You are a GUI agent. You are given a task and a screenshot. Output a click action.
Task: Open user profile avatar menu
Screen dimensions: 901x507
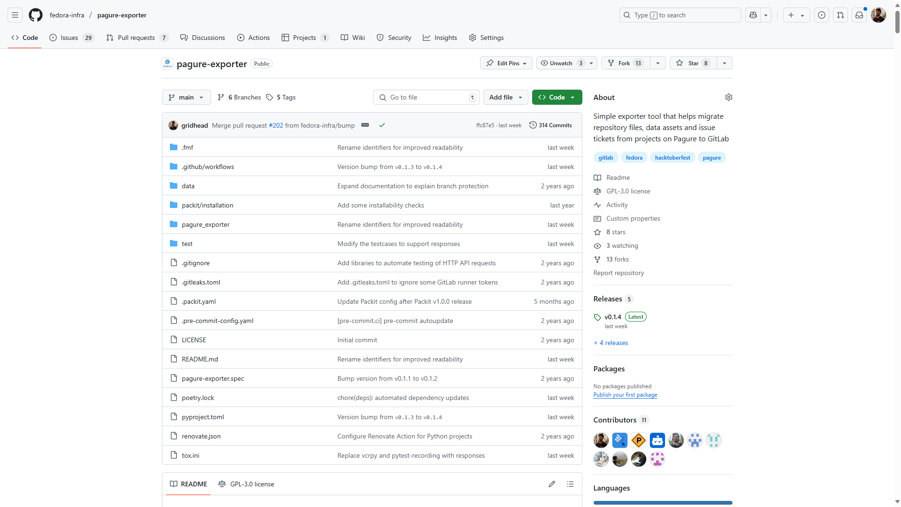pyautogui.click(x=878, y=15)
